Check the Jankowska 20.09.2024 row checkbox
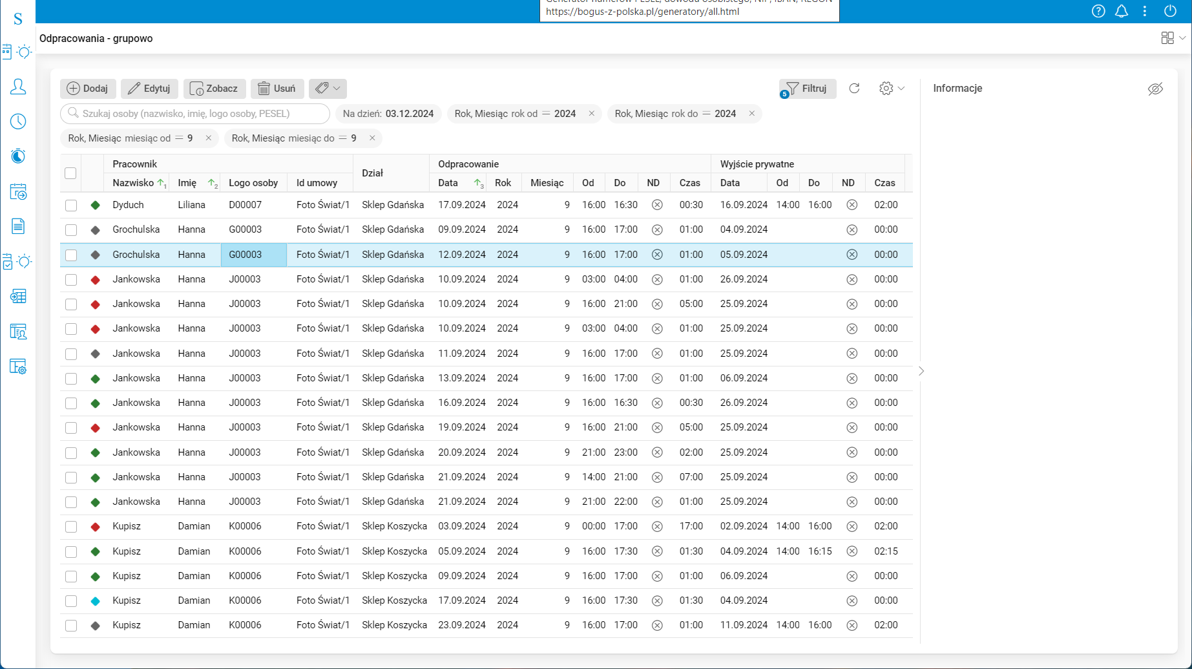This screenshot has width=1192, height=669. pyautogui.click(x=71, y=453)
